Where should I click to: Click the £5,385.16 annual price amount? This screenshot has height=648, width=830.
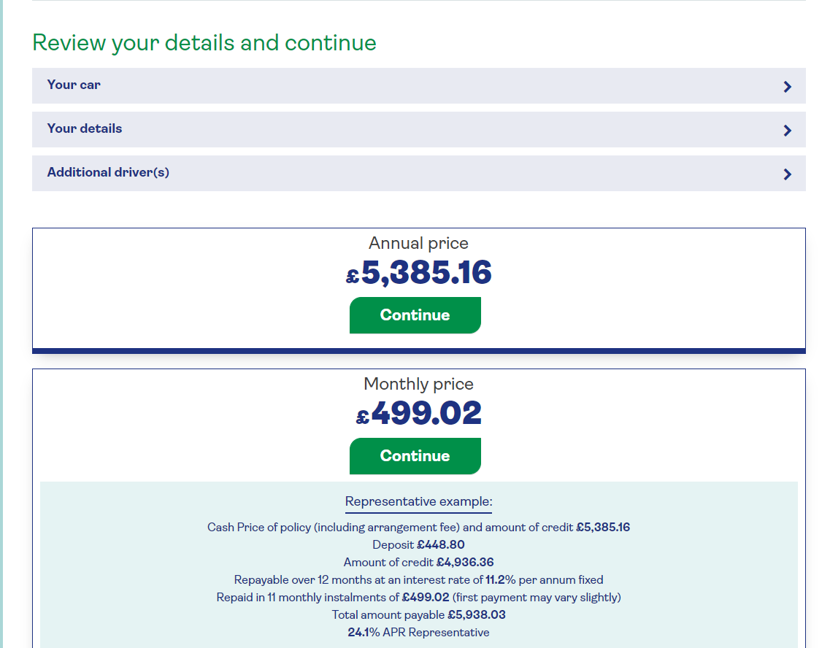419,273
